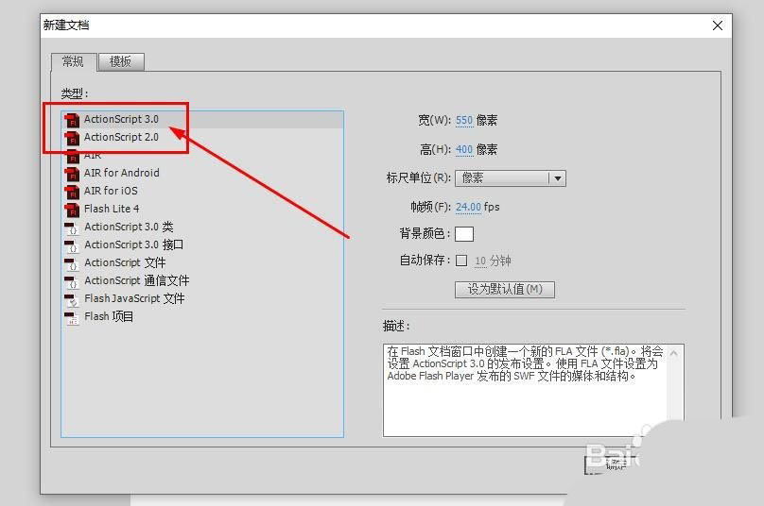This screenshot has width=764, height=506.
Task: Click the description box scroll-up arrow
Action: 674,353
